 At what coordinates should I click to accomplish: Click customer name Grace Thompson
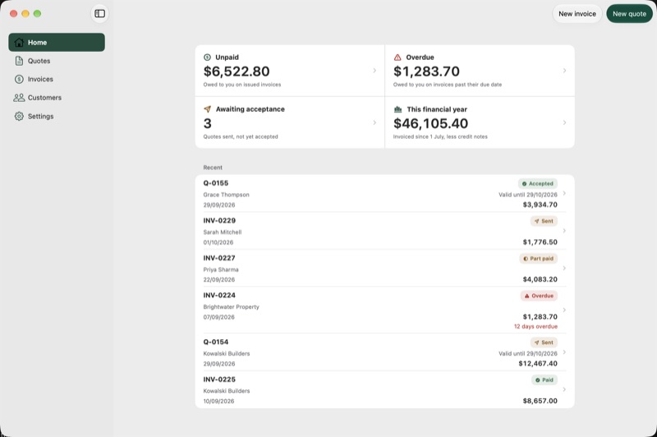click(227, 195)
